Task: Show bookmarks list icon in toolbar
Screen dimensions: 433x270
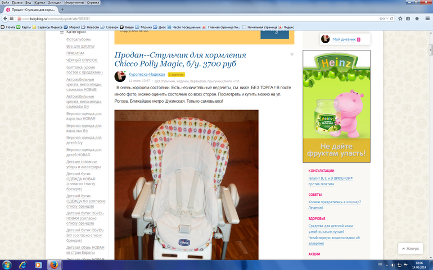Action: point(408,19)
